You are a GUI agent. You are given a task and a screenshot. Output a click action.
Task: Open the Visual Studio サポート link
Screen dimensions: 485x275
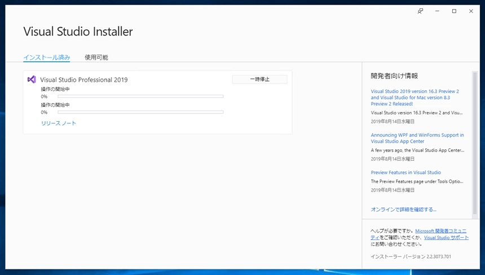point(446,238)
